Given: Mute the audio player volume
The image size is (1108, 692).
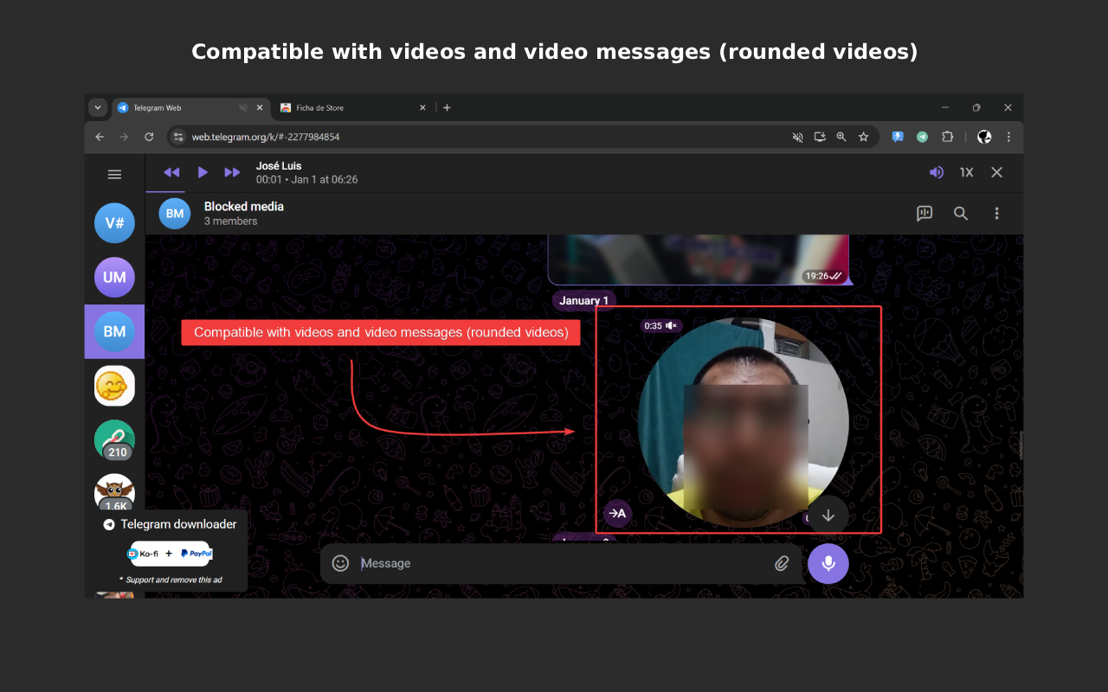Looking at the screenshot, I should pos(936,172).
